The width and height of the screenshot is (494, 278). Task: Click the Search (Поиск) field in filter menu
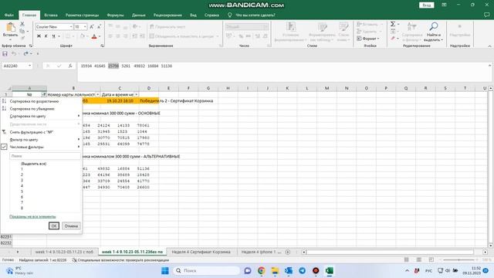click(45, 156)
